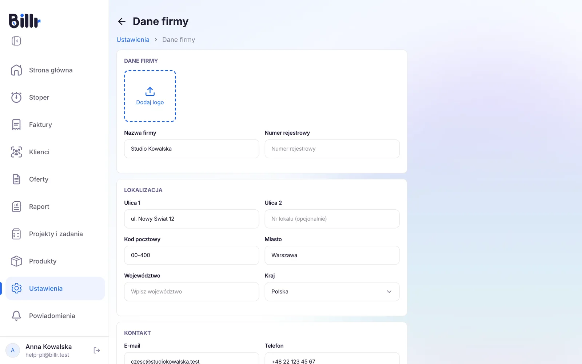Click the Miasto field with Warszawa

click(x=332, y=255)
